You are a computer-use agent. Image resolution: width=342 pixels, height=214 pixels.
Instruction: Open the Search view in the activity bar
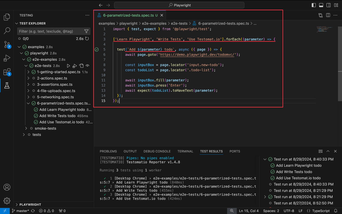coord(7,31)
